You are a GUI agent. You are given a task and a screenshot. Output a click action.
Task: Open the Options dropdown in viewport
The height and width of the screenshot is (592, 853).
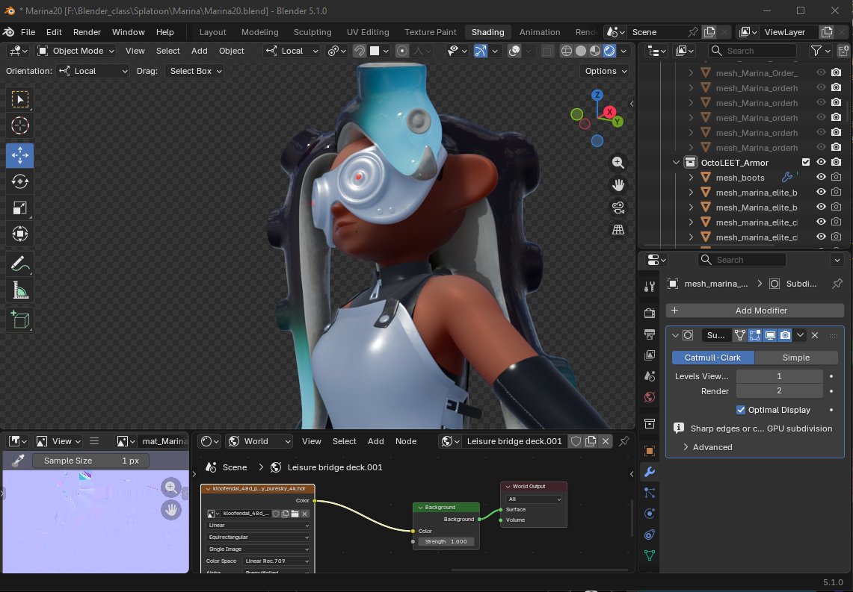click(605, 71)
